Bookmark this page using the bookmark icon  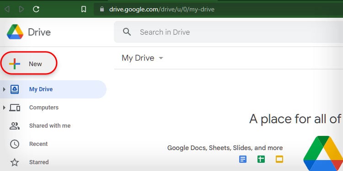point(84,9)
